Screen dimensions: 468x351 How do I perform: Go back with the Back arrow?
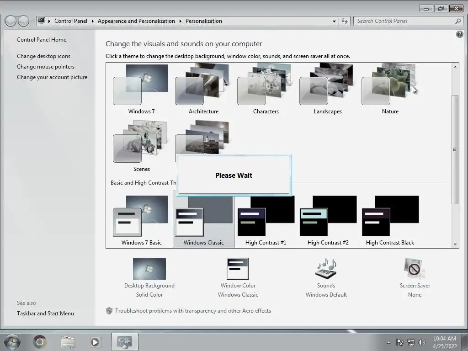(x=11, y=21)
